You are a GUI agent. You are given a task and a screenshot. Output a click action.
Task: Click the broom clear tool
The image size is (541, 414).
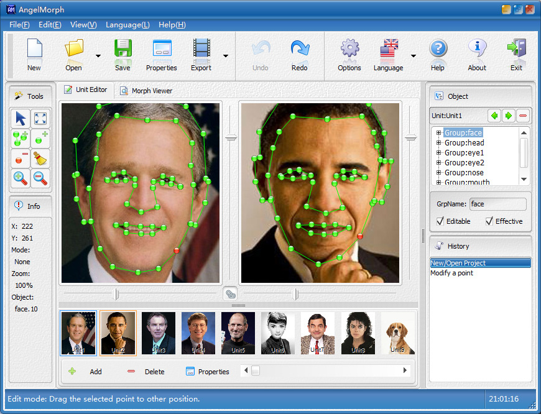tap(40, 158)
